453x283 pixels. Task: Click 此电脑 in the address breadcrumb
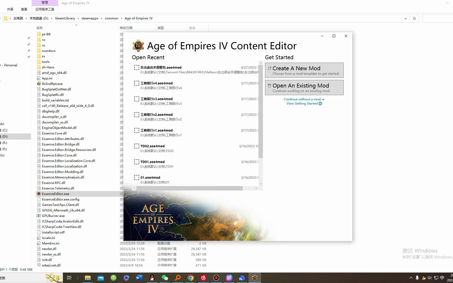point(18,18)
